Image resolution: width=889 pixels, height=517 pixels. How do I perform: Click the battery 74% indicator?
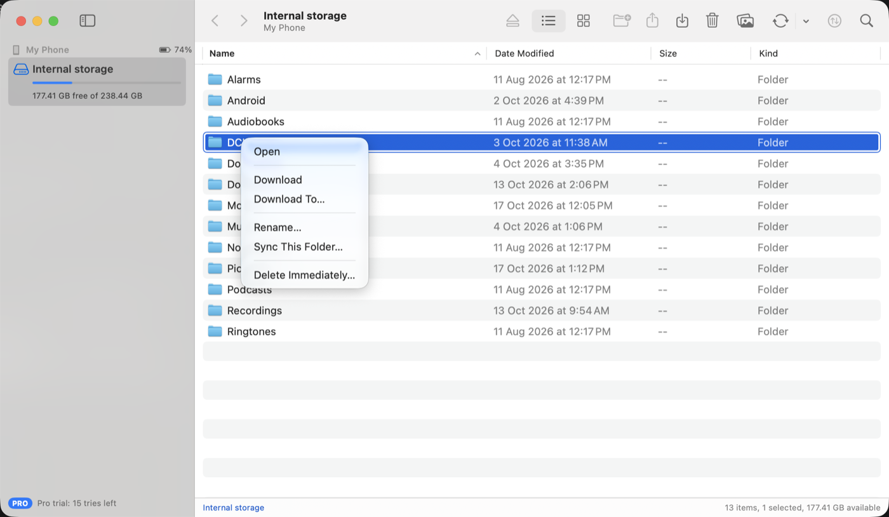[175, 50]
